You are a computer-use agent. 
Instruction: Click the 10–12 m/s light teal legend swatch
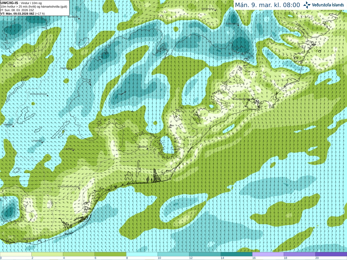(x=173, y=254)
